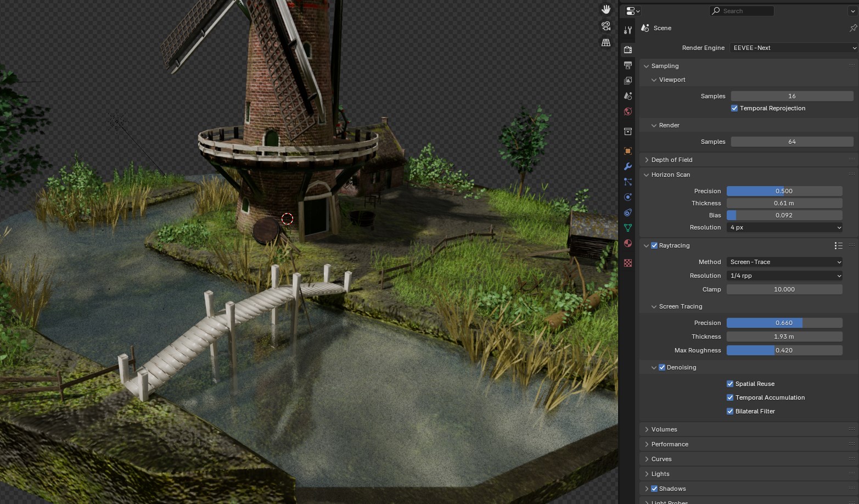Open the Physics properties tab
This screenshot has height=504, width=859.
pyautogui.click(x=628, y=197)
